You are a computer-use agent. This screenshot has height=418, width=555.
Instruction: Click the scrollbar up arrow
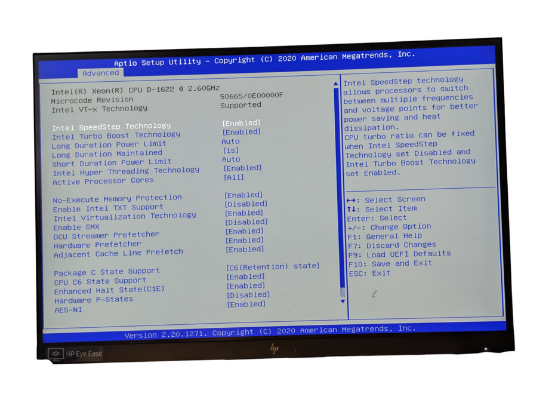click(x=335, y=84)
